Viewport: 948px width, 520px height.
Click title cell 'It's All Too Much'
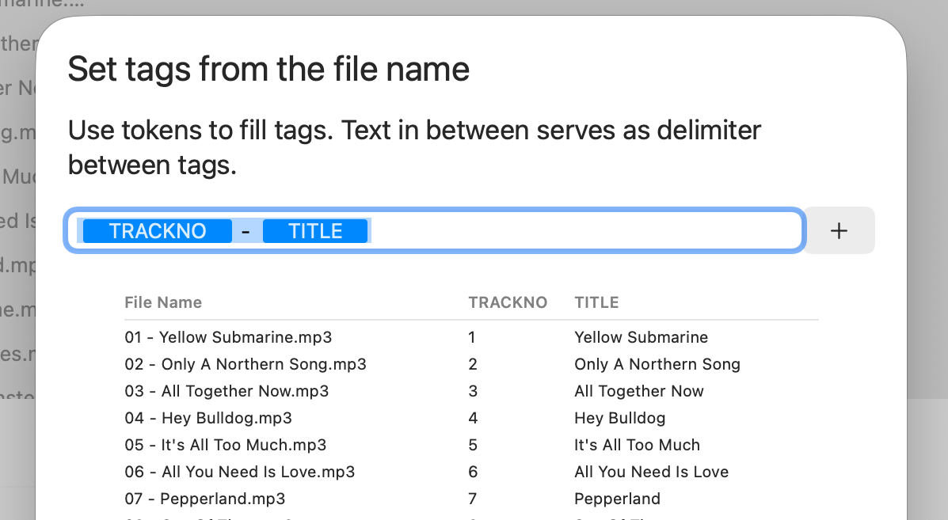pos(638,445)
